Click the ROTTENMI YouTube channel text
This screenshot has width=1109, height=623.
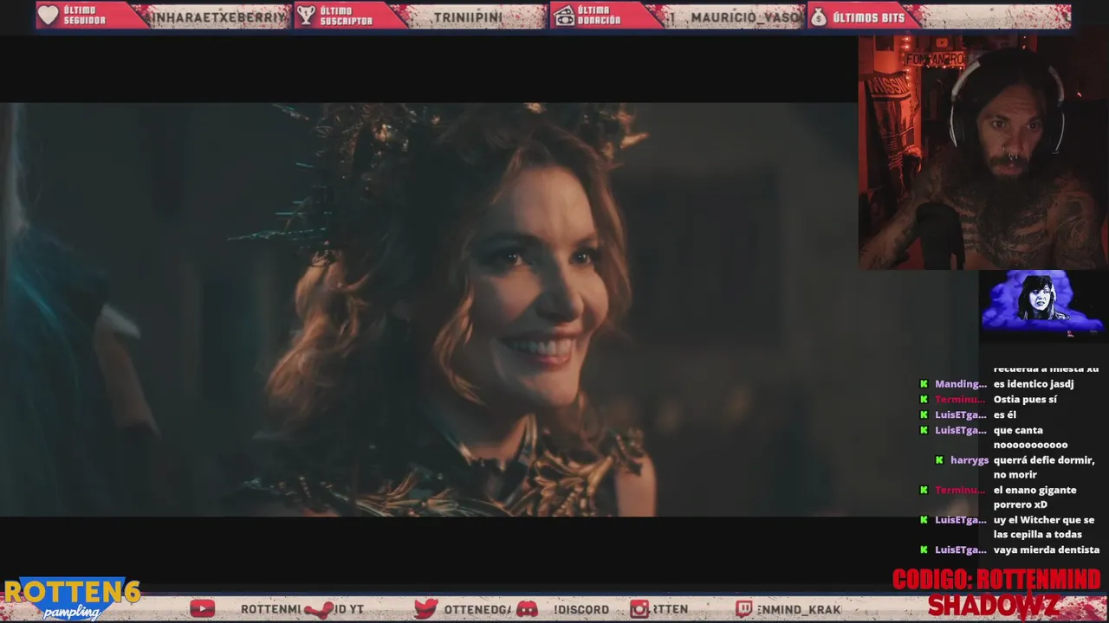click(270, 609)
